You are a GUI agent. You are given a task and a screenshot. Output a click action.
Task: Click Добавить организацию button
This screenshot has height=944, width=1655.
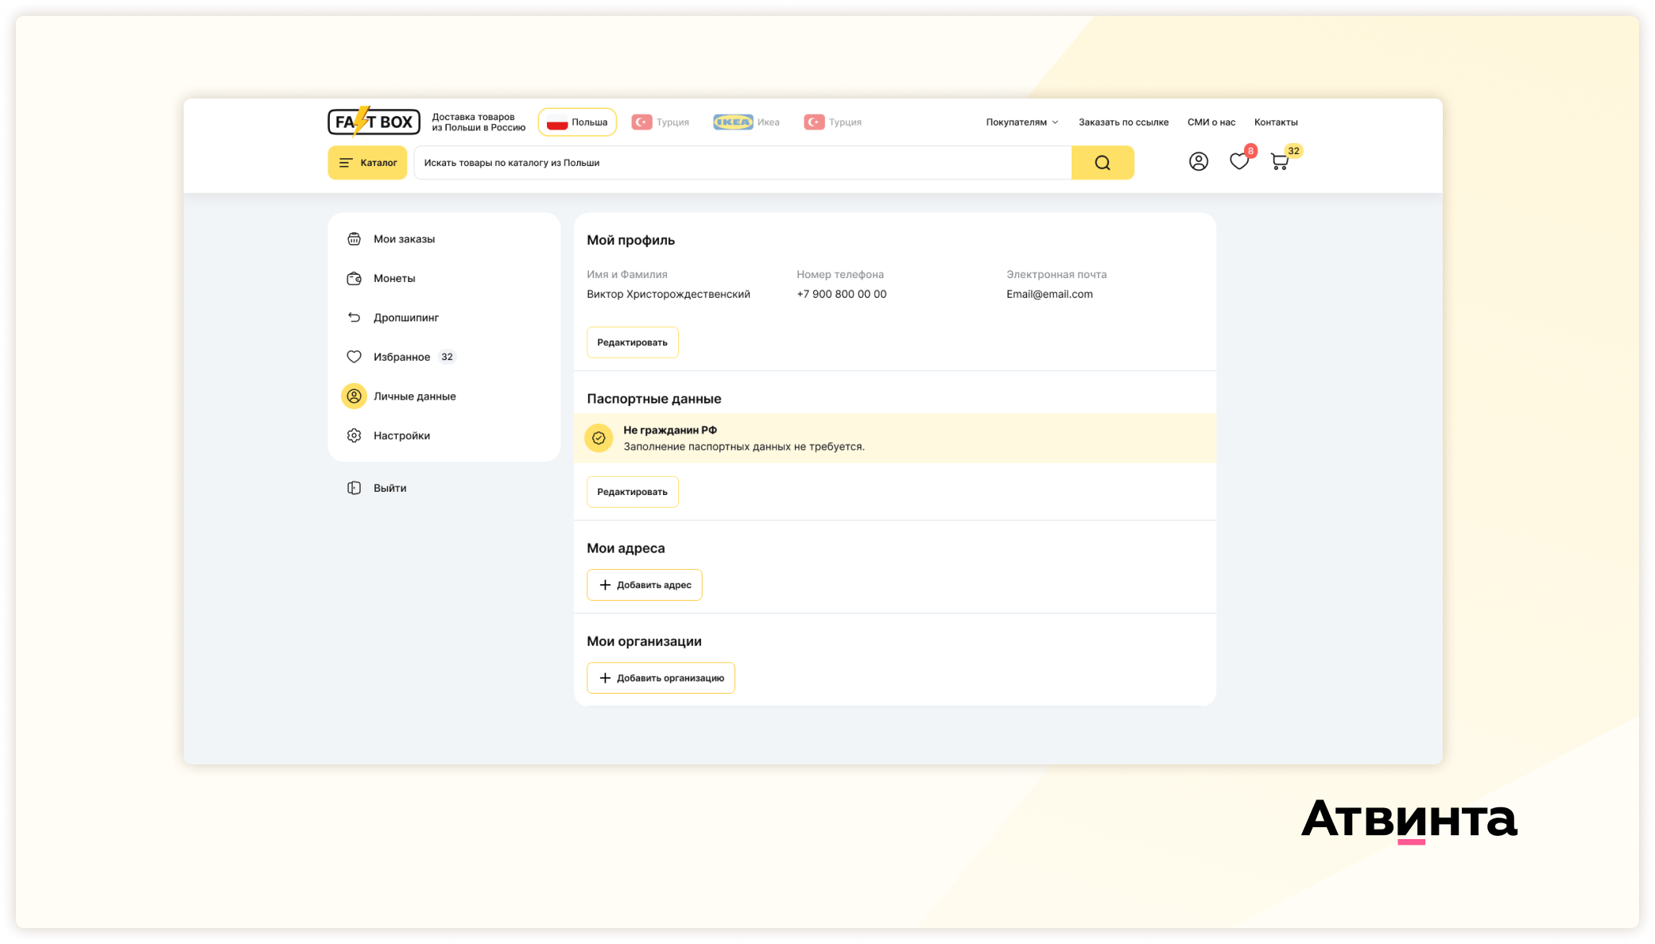(x=661, y=678)
